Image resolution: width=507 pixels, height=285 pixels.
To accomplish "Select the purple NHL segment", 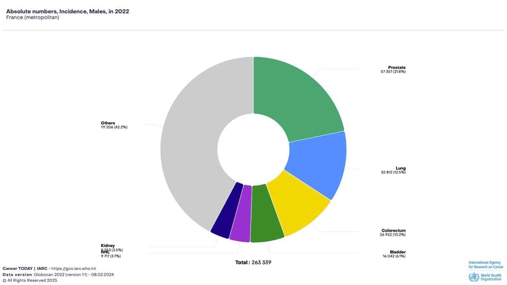I will tap(242, 215).
